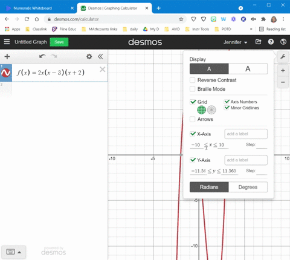Edit the x minimum value -10
The image size is (290, 260).
pyautogui.click(x=196, y=145)
